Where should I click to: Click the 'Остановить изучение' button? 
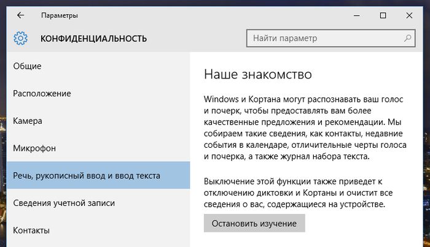point(254,223)
